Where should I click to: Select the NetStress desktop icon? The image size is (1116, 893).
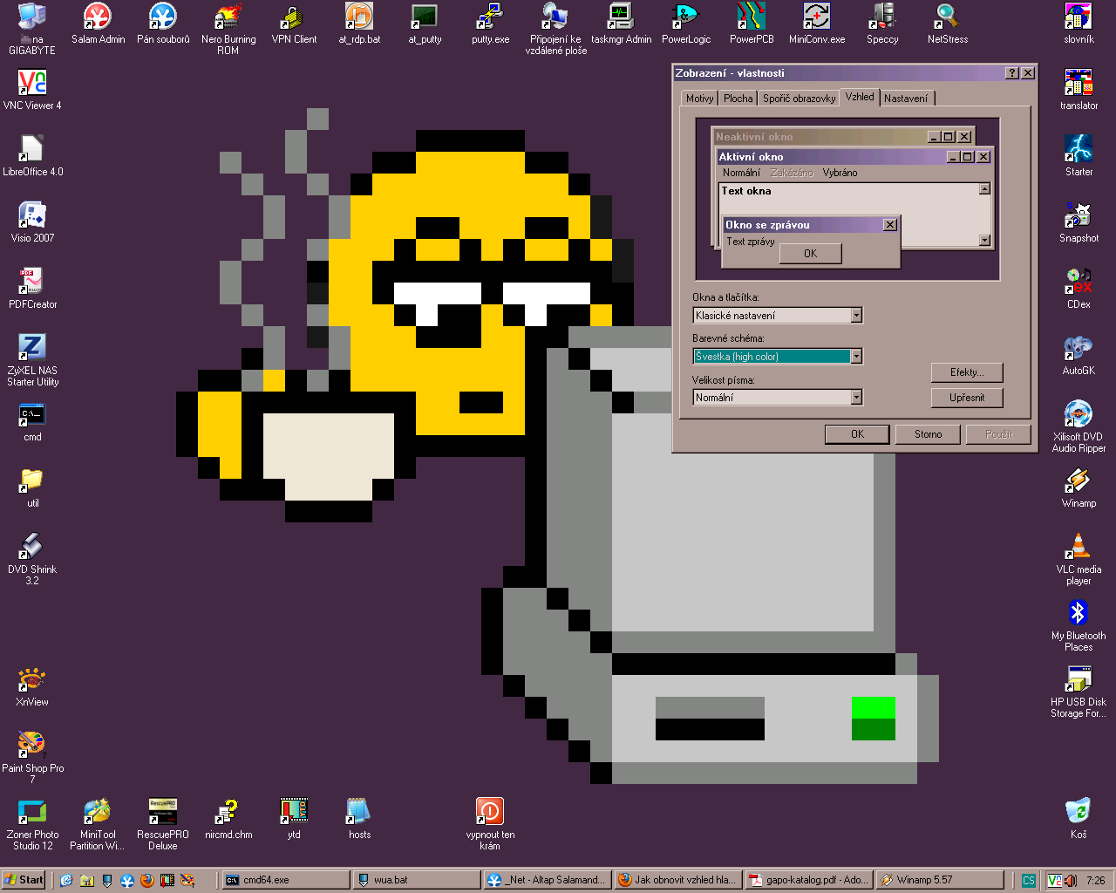(948, 24)
